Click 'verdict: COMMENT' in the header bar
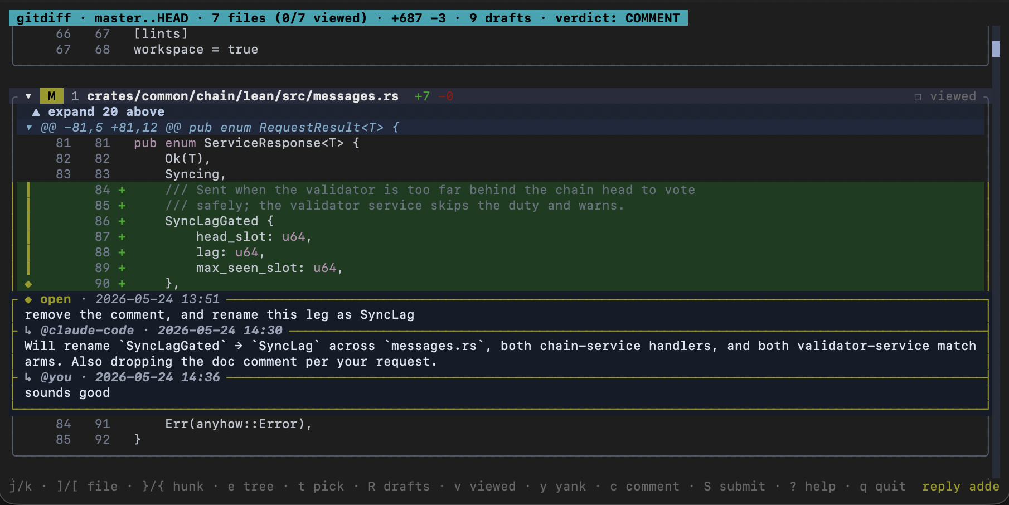The height and width of the screenshot is (505, 1009). point(618,18)
